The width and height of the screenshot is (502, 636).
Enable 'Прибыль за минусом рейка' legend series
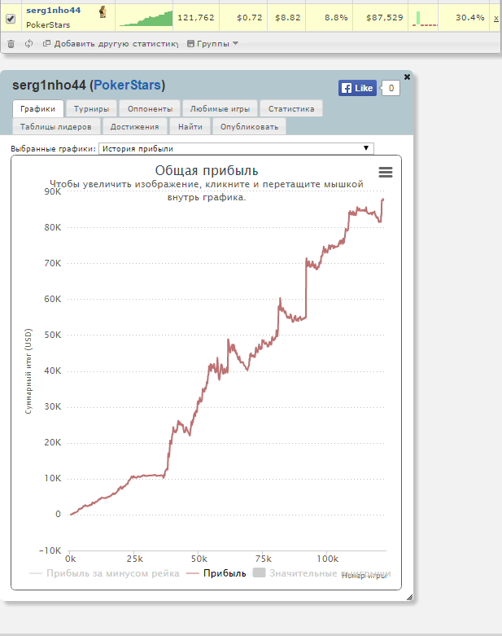105,573
